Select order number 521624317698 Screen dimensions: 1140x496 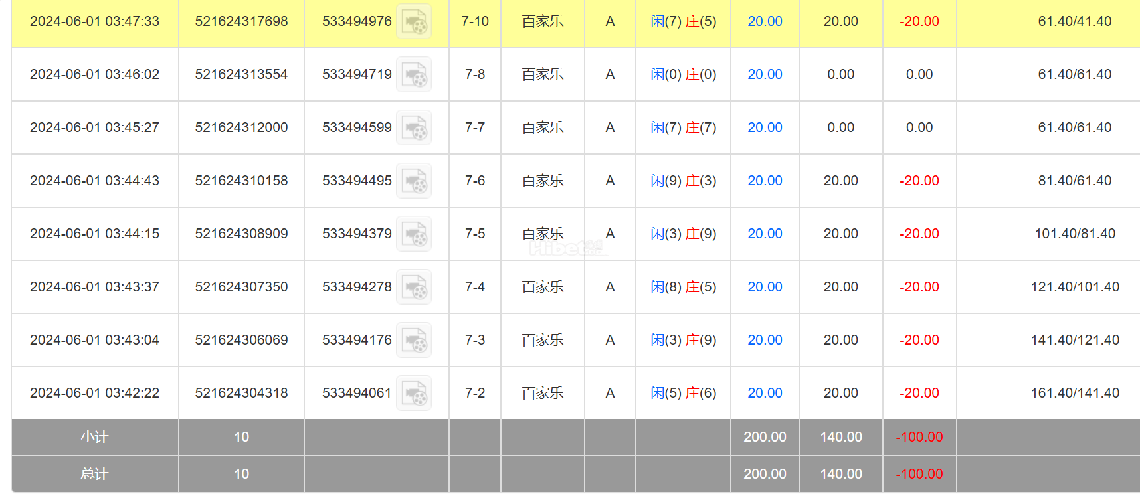click(241, 21)
